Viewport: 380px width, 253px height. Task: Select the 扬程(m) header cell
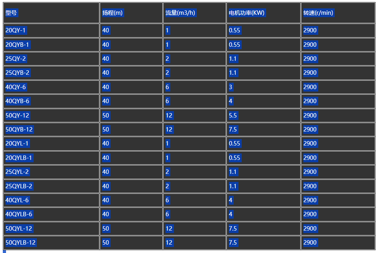[131, 13]
